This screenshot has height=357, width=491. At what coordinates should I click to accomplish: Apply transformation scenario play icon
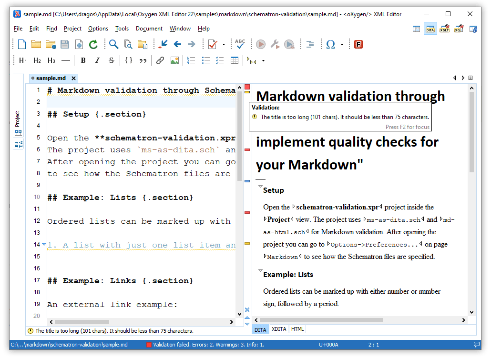pos(261,44)
